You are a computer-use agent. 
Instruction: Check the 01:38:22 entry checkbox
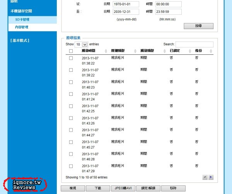tap(71, 58)
